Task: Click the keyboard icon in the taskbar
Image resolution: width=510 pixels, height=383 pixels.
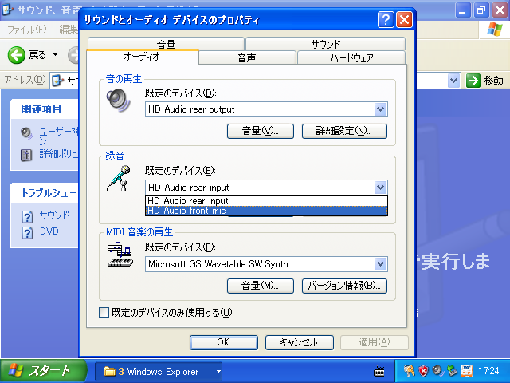Action: click(x=379, y=371)
